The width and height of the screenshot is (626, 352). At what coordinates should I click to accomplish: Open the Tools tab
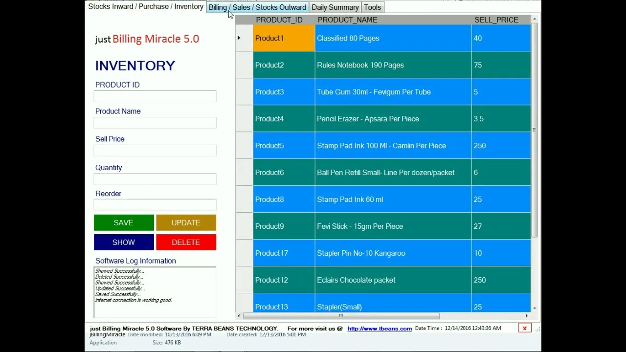click(x=373, y=7)
